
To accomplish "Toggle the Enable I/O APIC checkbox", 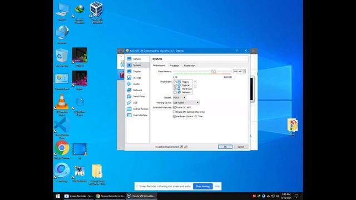I will click(x=174, y=107).
